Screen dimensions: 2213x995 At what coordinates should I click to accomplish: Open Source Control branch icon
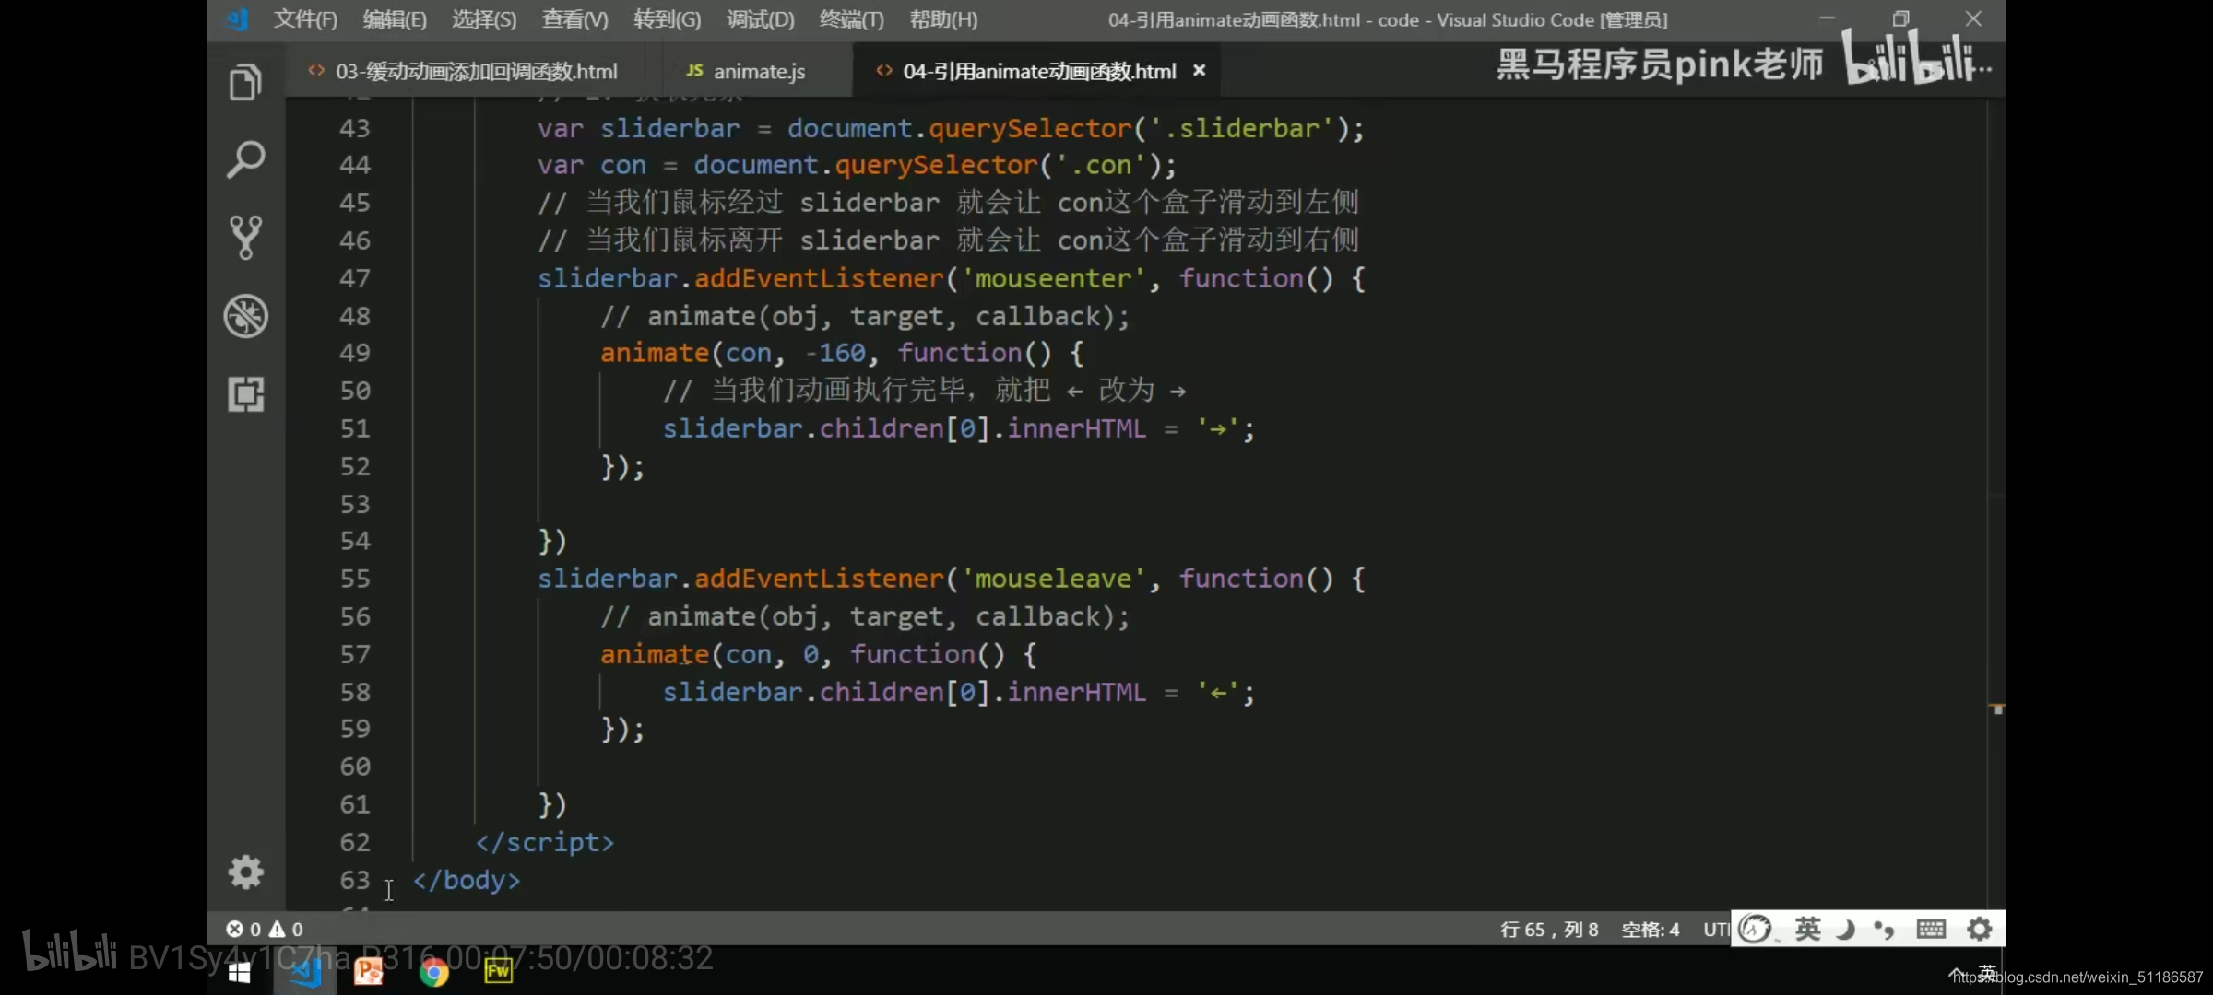tap(245, 238)
